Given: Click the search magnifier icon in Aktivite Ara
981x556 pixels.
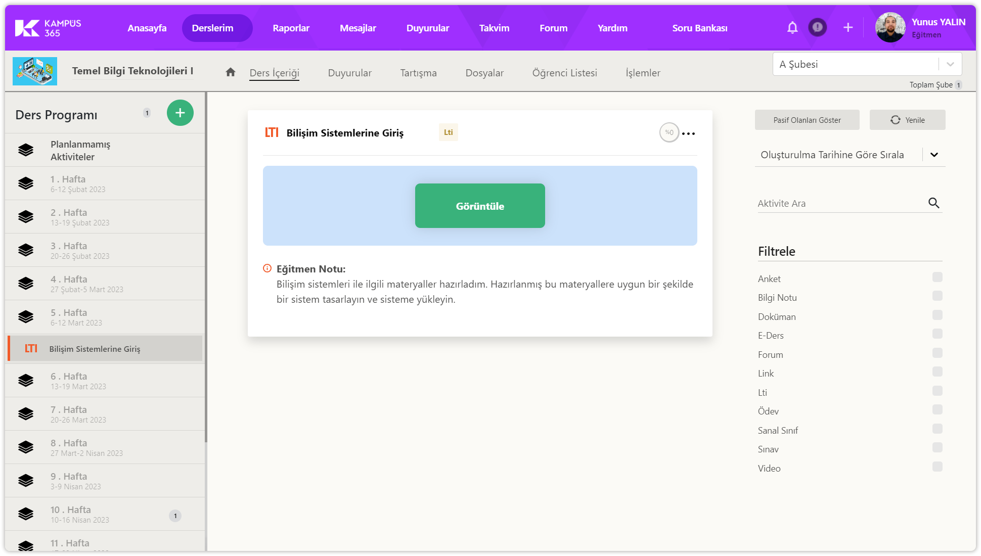Looking at the screenshot, I should tap(933, 203).
